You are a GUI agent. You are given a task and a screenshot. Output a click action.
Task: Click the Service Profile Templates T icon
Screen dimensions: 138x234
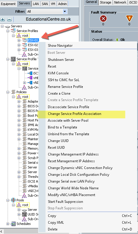click(x=13, y=59)
